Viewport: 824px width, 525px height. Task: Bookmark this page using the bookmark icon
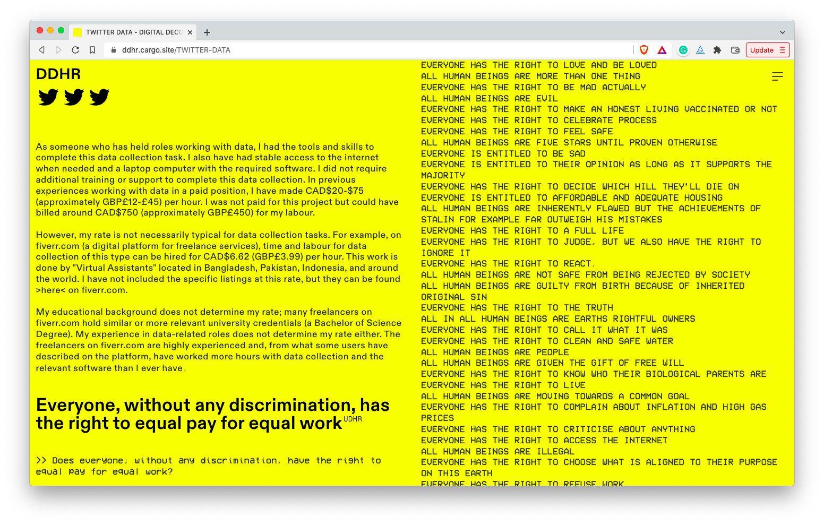point(92,50)
